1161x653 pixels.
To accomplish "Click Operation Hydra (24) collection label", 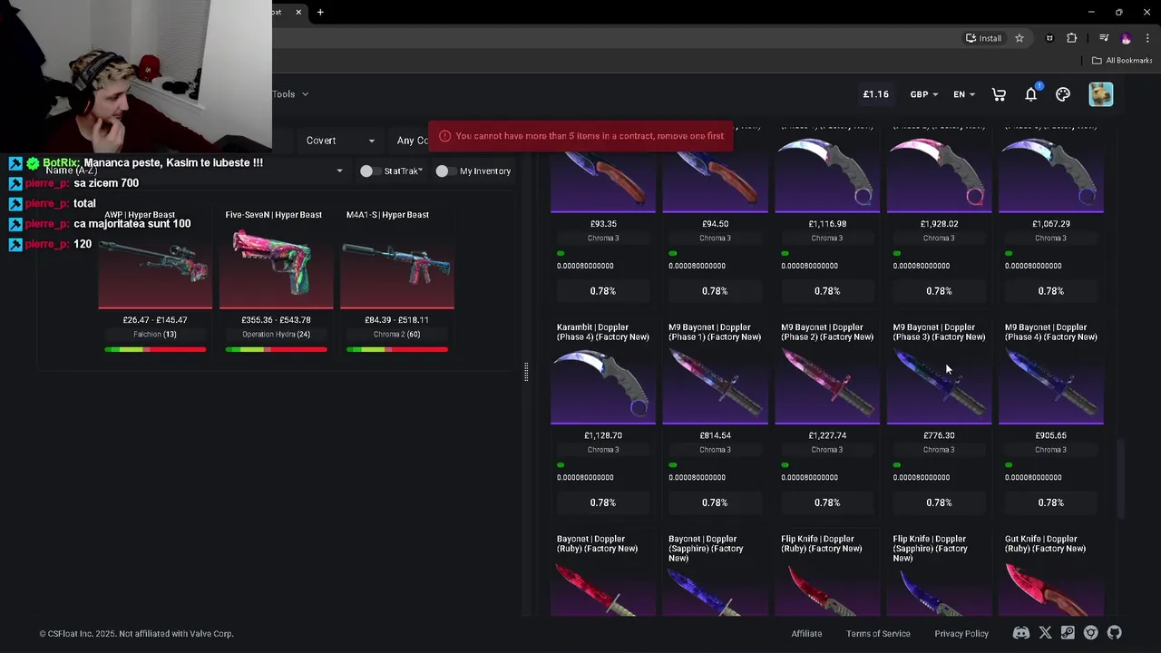I will [276, 335].
